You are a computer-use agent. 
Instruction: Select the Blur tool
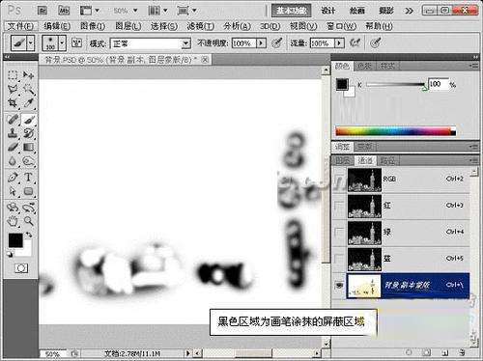(13, 161)
